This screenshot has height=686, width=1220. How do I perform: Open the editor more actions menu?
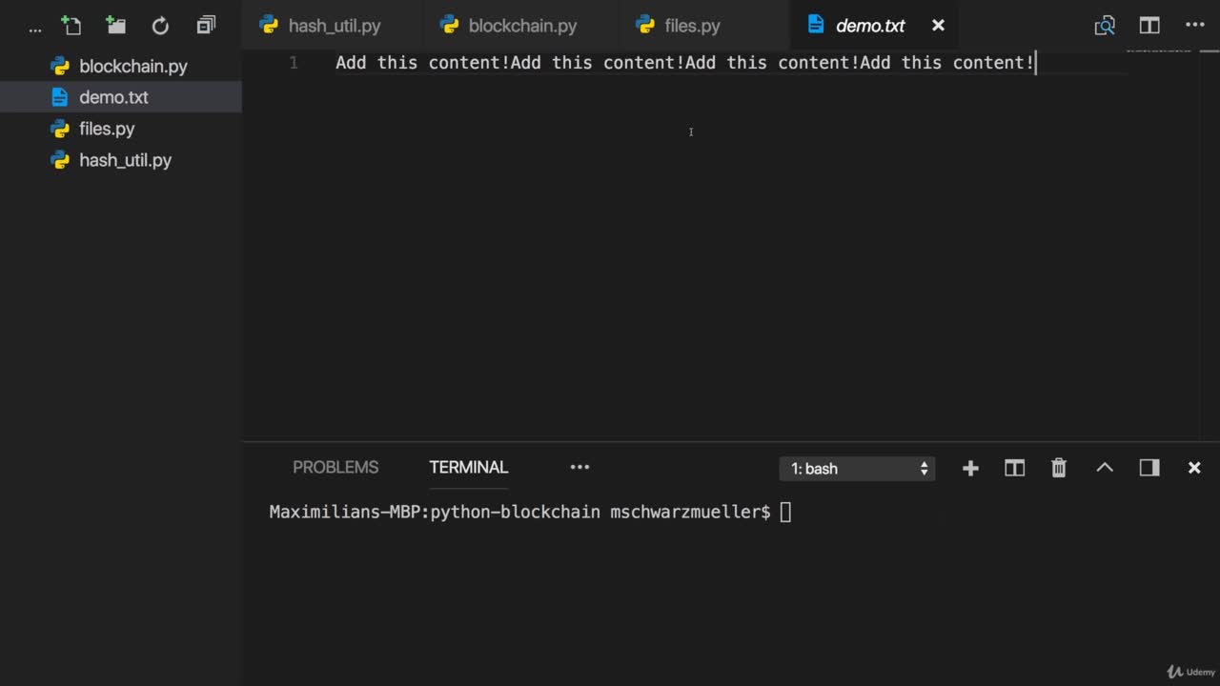1194,26
